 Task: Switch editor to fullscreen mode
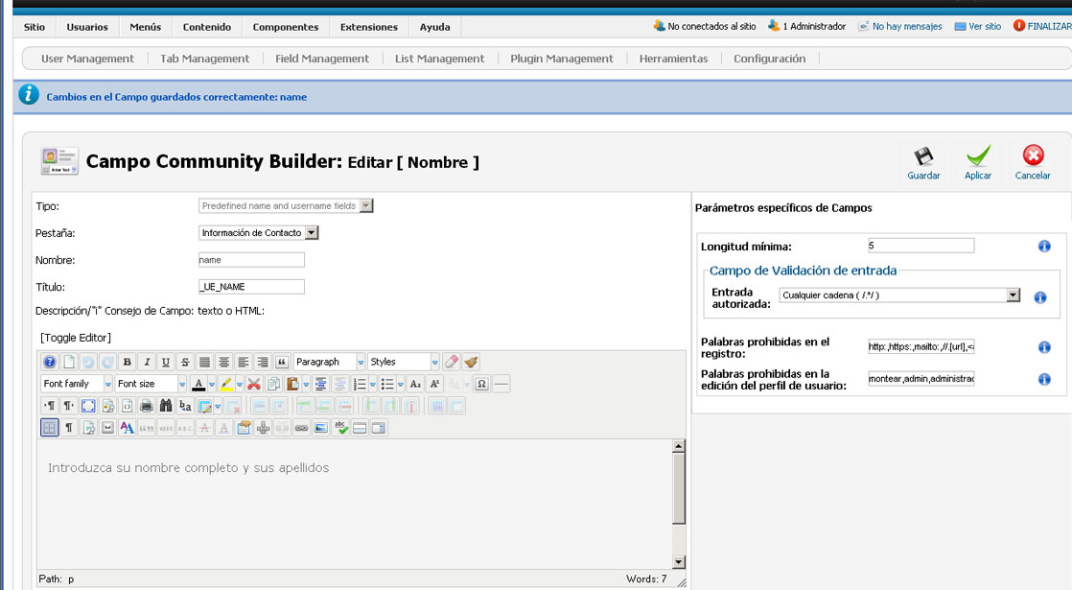(x=88, y=406)
